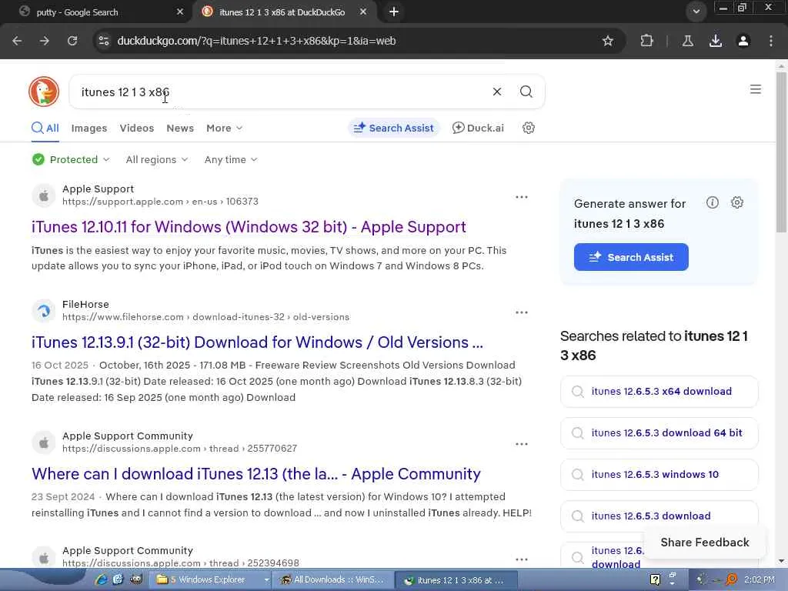788x591 pixels.
Task: Search related itunes 12.6.5.3 download
Action: tap(659, 516)
